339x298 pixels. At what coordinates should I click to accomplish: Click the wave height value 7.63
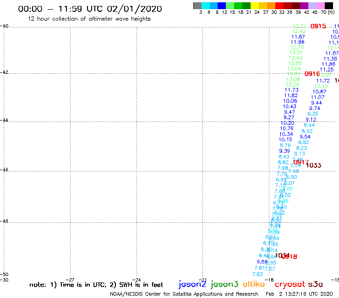pos(257,274)
